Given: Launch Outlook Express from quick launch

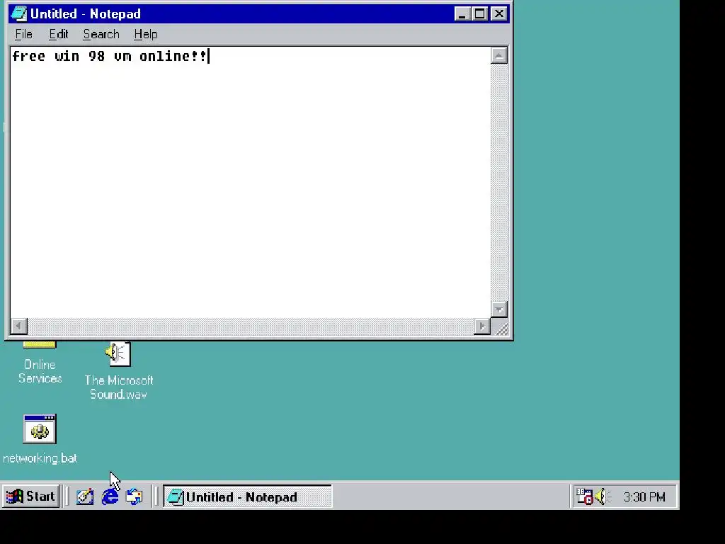Looking at the screenshot, I should point(135,497).
